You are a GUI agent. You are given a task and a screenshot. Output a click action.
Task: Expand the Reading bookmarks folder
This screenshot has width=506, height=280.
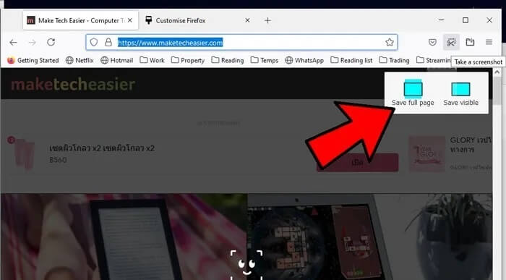(x=228, y=60)
